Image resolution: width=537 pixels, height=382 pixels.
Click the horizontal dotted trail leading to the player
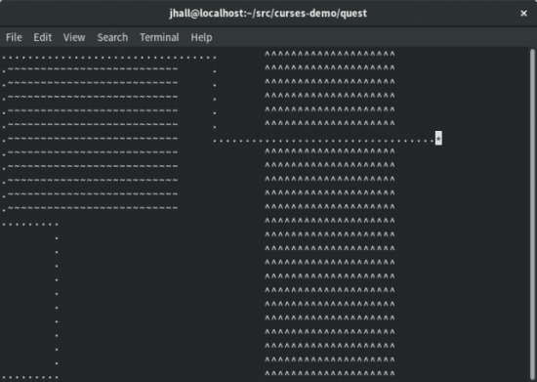[x=323, y=141]
